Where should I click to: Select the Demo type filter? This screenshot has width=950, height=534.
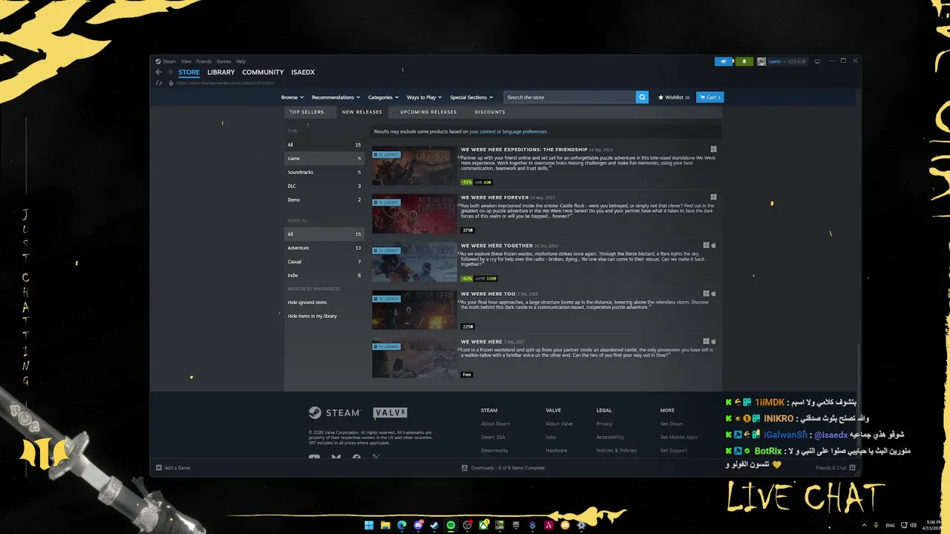tap(324, 200)
